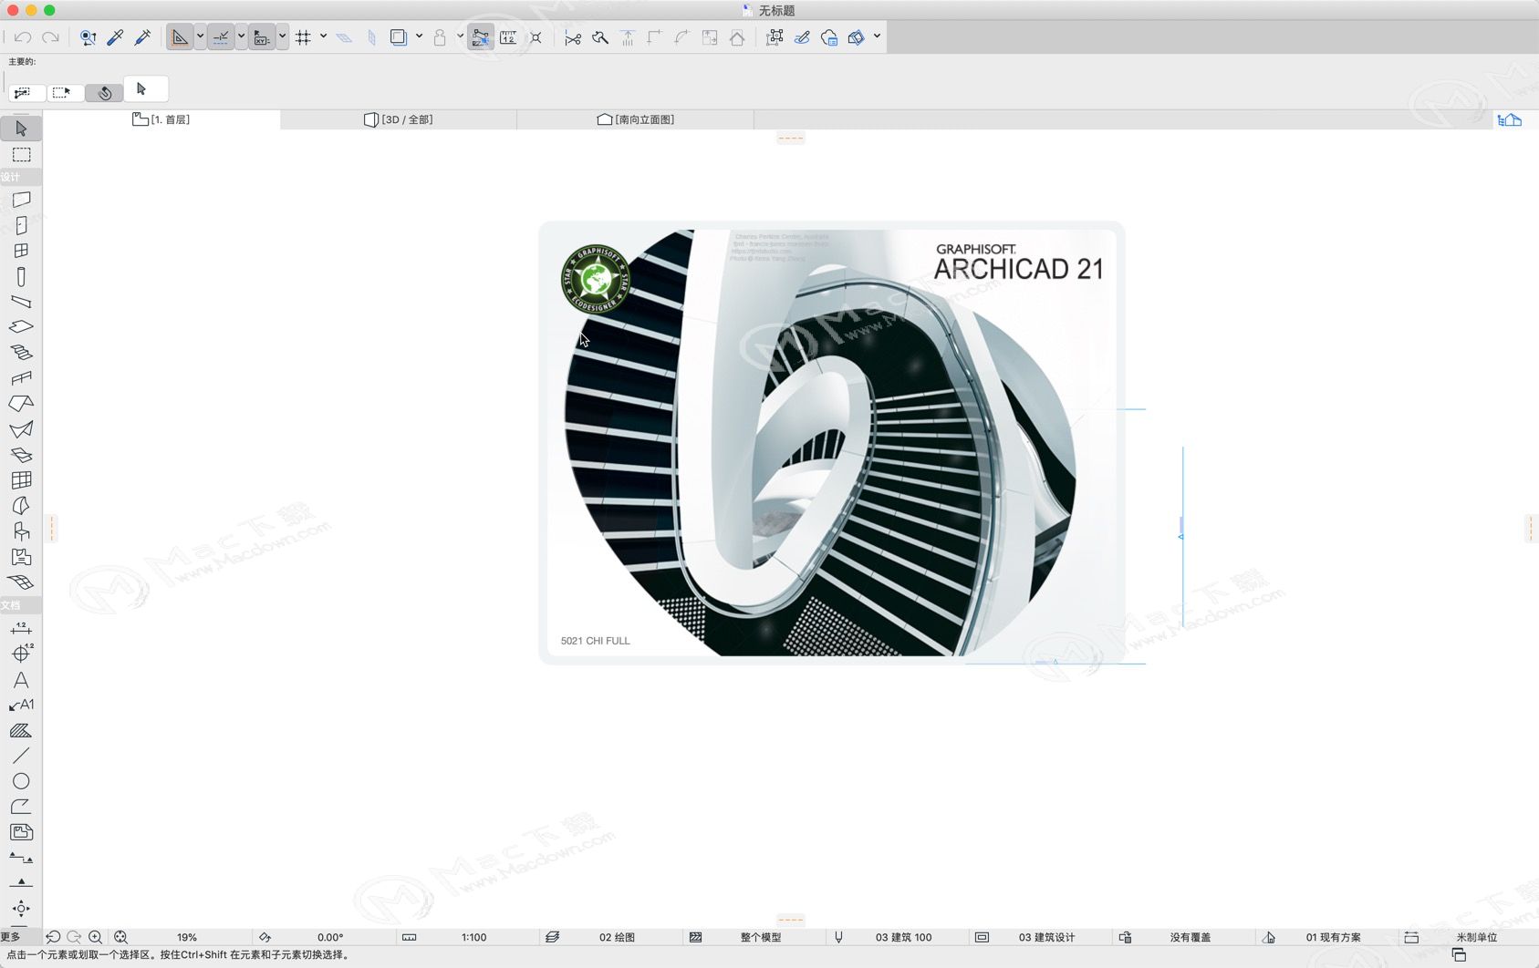The width and height of the screenshot is (1539, 968).
Task: Select the Text tool (letter A)
Action: coord(21,680)
